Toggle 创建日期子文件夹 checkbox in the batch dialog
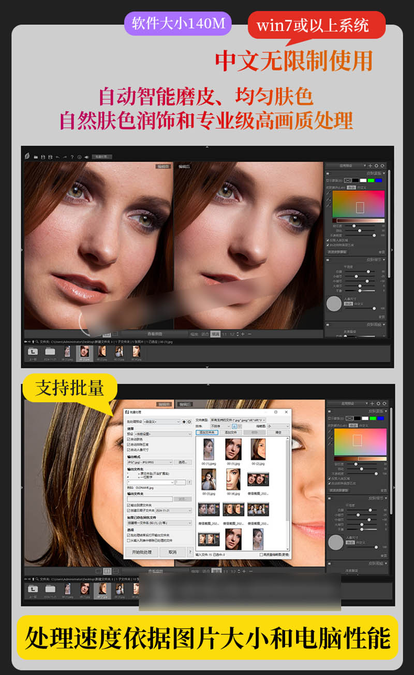 [128, 510]
